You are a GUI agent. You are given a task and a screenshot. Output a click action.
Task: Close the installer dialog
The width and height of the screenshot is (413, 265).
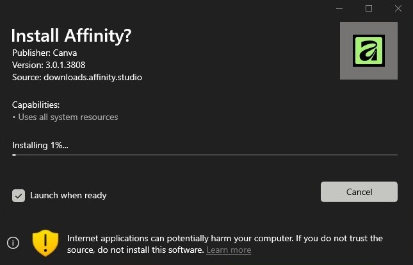pos(398,8)
